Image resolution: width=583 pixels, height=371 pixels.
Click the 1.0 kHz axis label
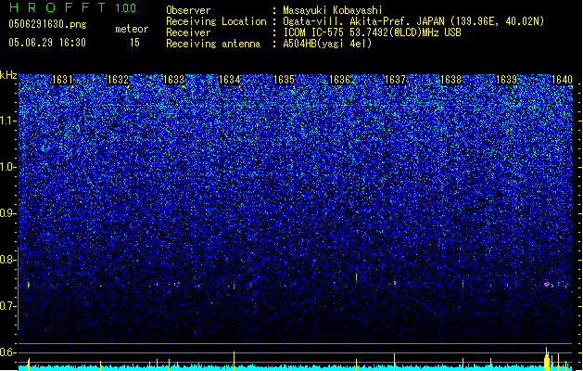(x=8, y=167)
